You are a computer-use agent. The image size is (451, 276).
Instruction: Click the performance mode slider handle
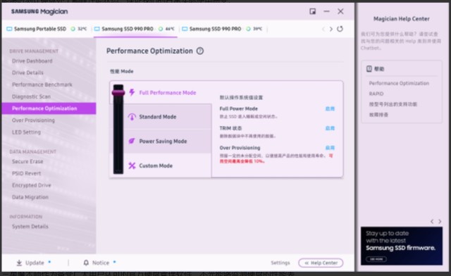118,92
